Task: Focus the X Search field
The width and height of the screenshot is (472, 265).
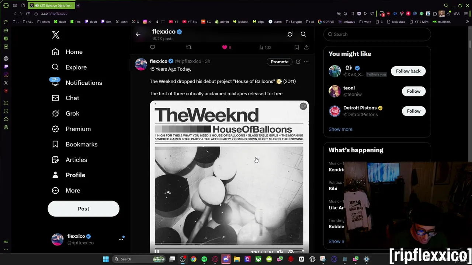Action: click(x=377, y=34)
